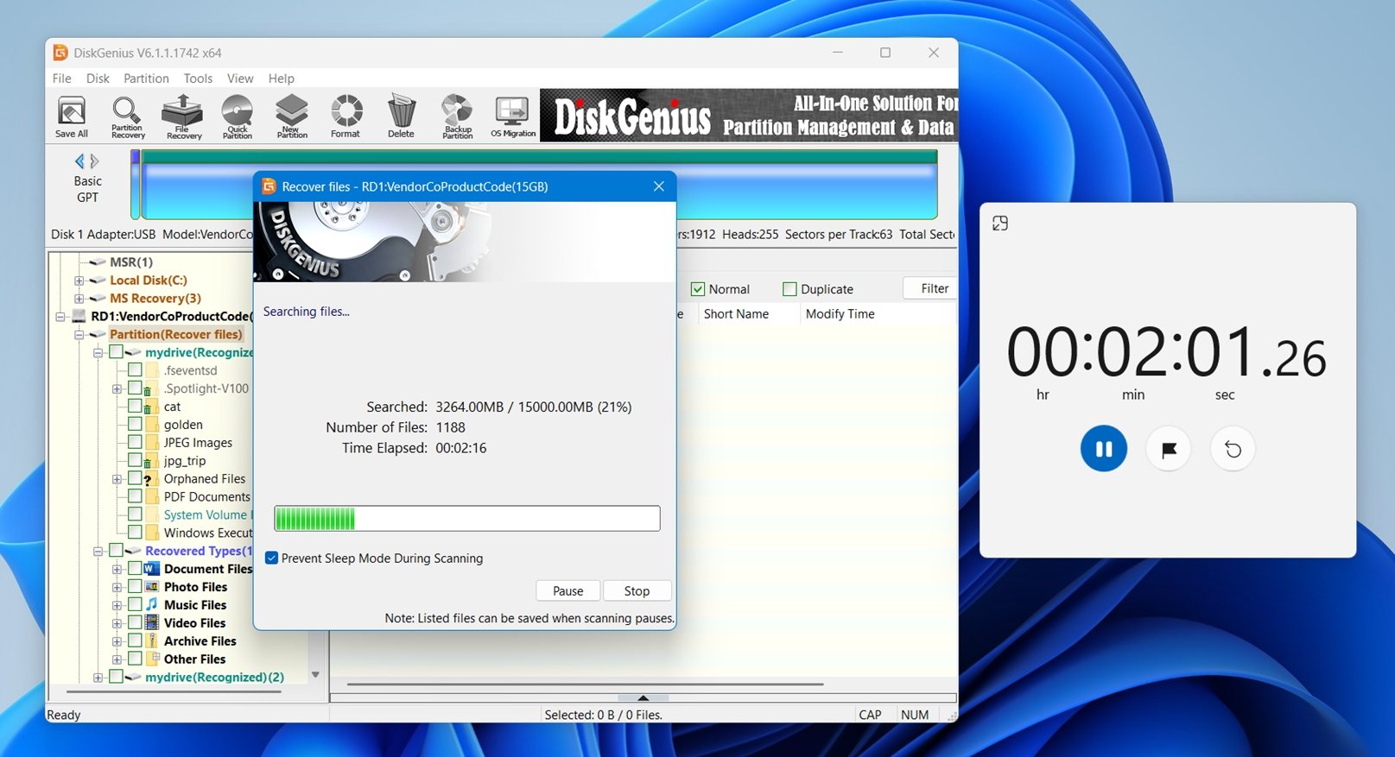
Task: Click the blue partition map bar
Action: [540, 185]
